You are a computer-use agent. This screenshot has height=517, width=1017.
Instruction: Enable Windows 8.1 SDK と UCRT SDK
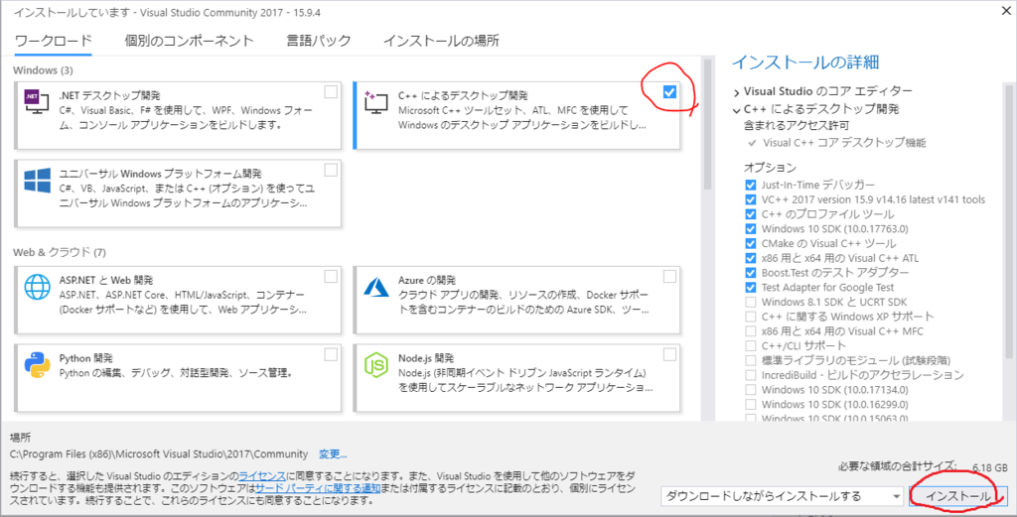(751, 302)
